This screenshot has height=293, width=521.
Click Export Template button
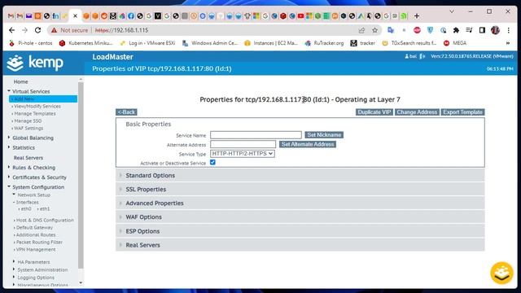462,112
